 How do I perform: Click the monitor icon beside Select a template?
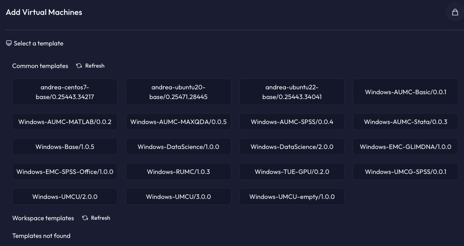click(x=9, y=43)
